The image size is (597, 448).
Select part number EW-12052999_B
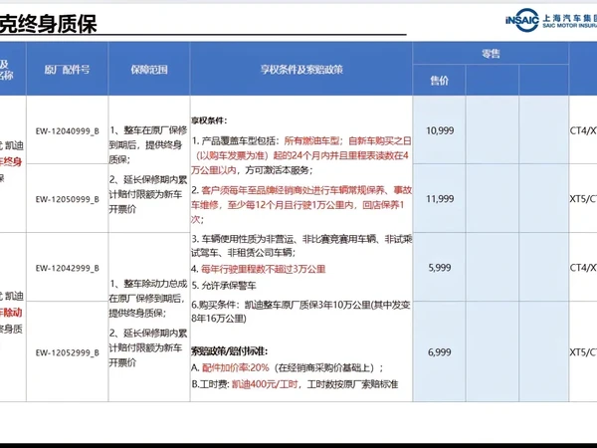tap(67, 352)
